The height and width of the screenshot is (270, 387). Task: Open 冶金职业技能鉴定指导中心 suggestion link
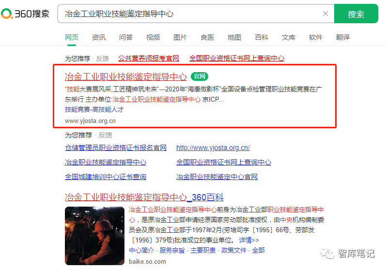point(106,162)
